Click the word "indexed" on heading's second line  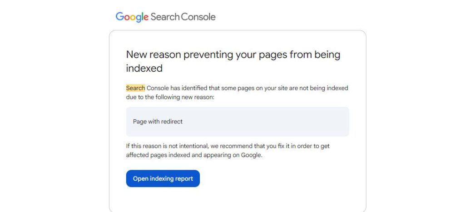[144, 68]
